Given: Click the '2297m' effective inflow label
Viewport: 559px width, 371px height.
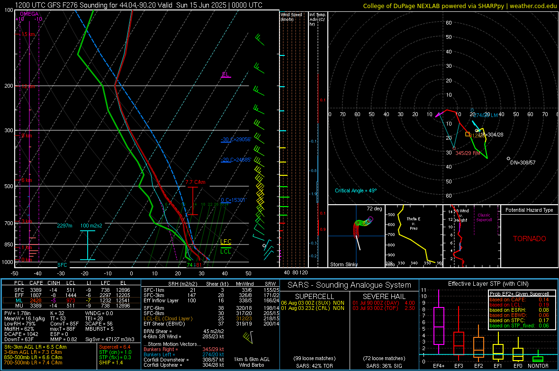Looking at the screenshot, I should point(64,226).
